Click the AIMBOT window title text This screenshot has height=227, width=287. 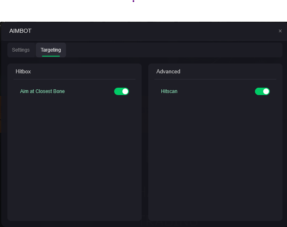tap(21, 31)
